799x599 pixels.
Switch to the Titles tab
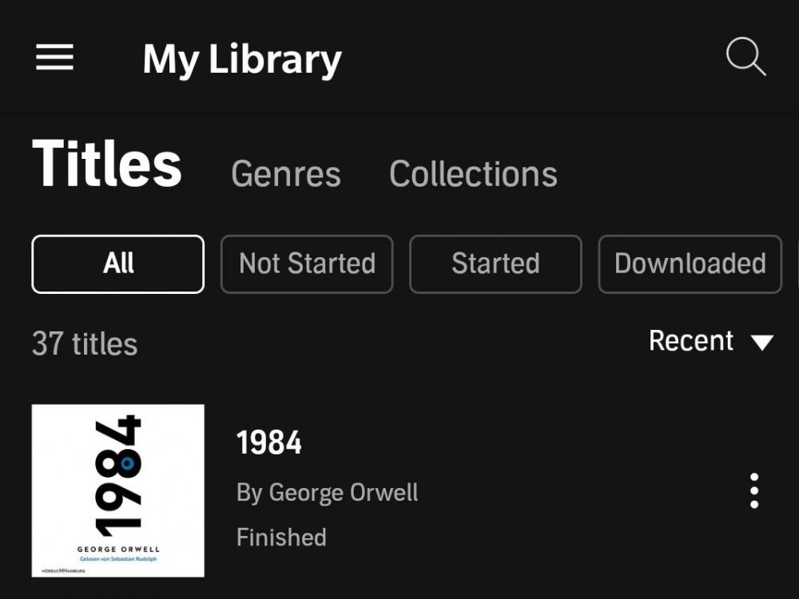(x=107, y=165)
